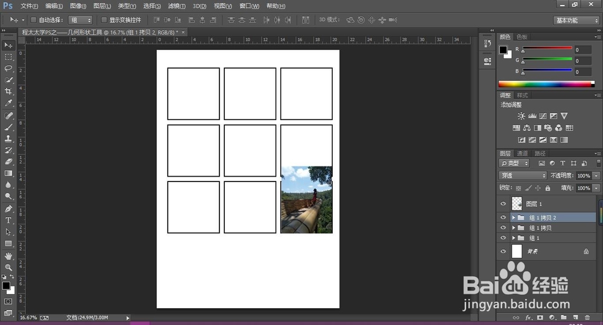Select the Rectangle shape tool

click(8, 244)
